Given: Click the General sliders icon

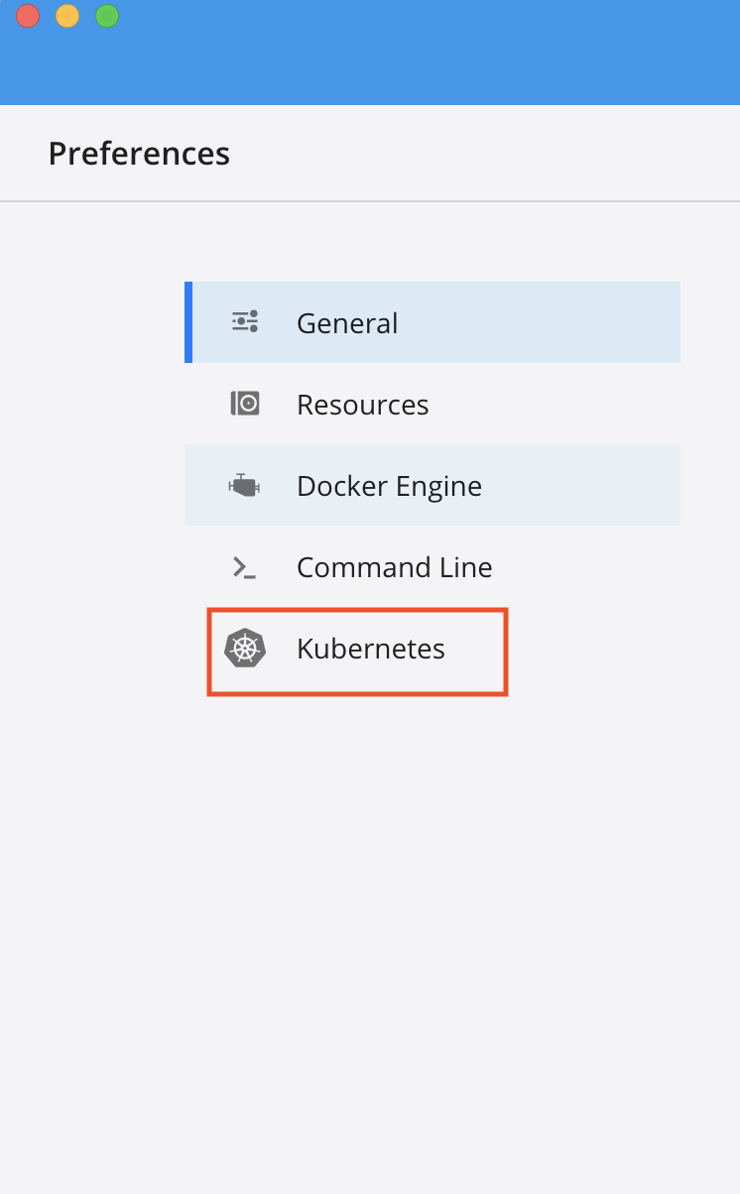Looking at the screenshot, I should click(x=245, y=322).
